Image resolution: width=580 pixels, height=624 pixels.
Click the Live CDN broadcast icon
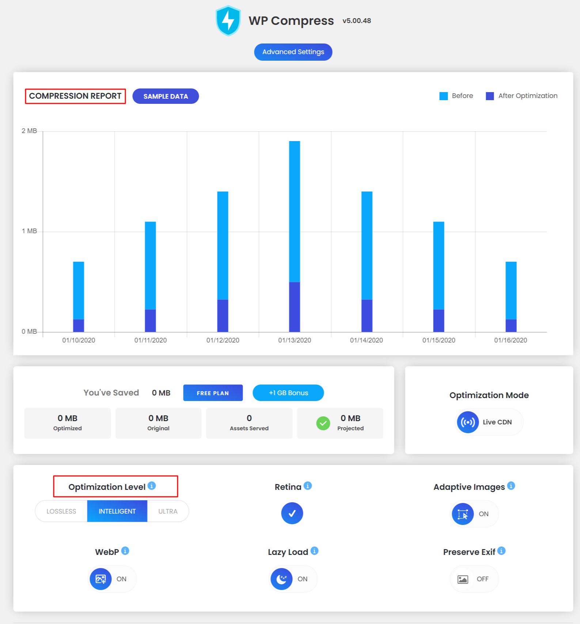pyautogui.click(x=467, y=422)
